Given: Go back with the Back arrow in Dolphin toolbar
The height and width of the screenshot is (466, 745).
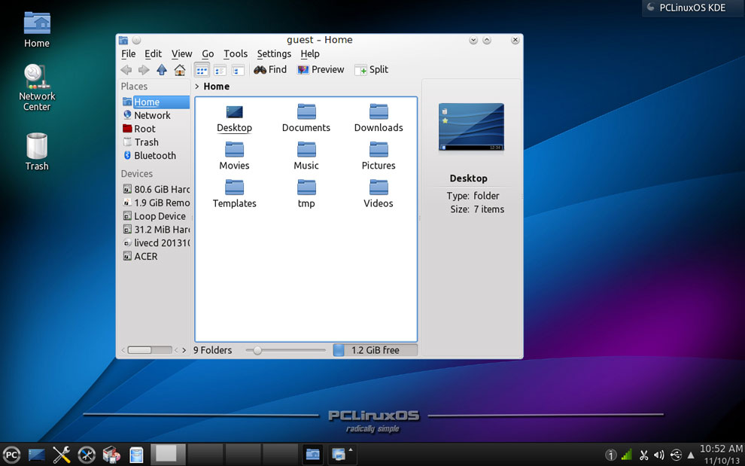Looking at the screenshot, I should click(126, 70).
